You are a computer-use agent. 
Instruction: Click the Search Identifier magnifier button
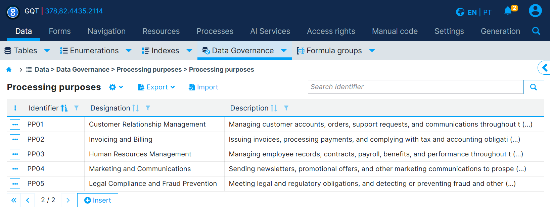(534, 87)
